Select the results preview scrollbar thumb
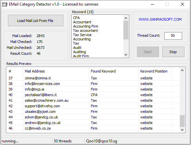Viewport: 191px width, 145px height. (x=182, y=121)
